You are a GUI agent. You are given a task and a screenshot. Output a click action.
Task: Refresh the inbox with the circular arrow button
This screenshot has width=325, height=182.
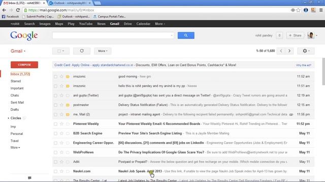click(x=82, y=51)
